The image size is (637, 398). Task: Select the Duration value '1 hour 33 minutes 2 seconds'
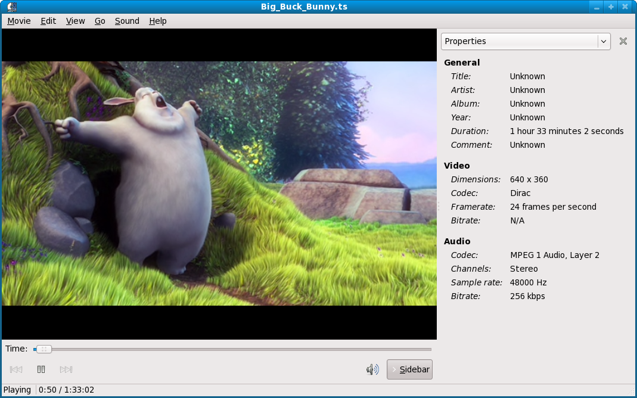pos(567,131)
